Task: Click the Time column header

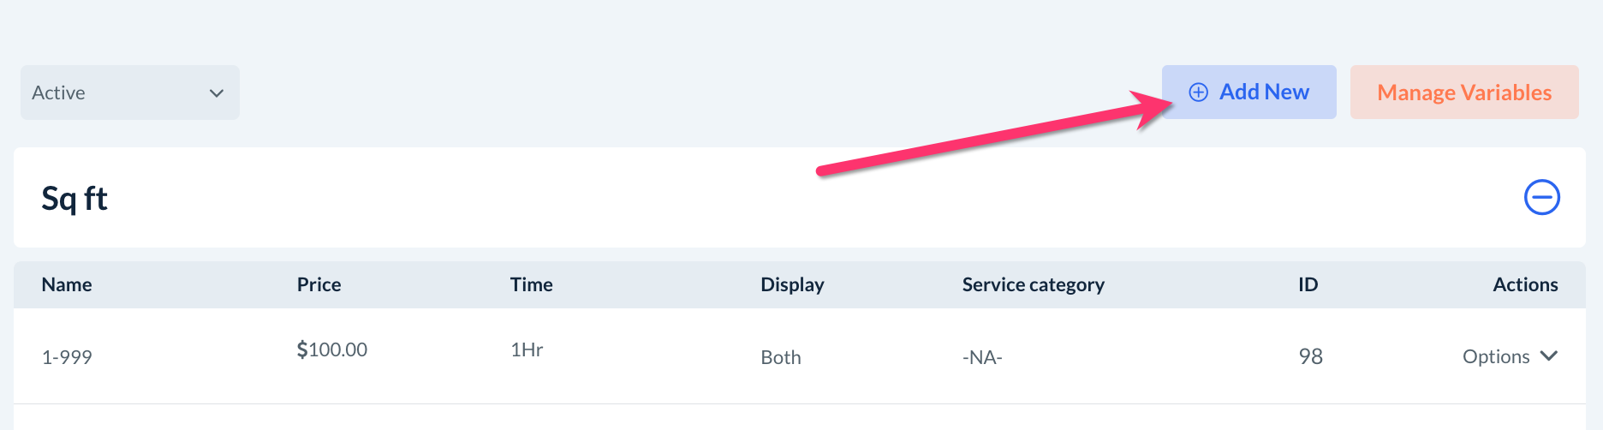Action: click(x=531, y=284)
